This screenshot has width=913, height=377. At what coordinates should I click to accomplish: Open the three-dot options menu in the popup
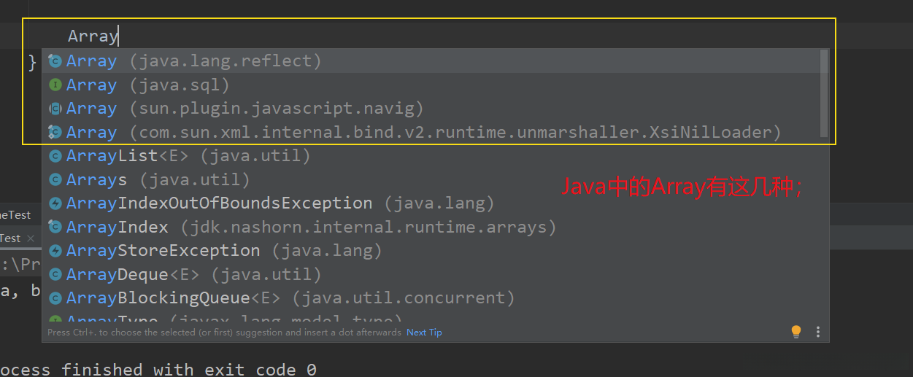click(817, 332)
